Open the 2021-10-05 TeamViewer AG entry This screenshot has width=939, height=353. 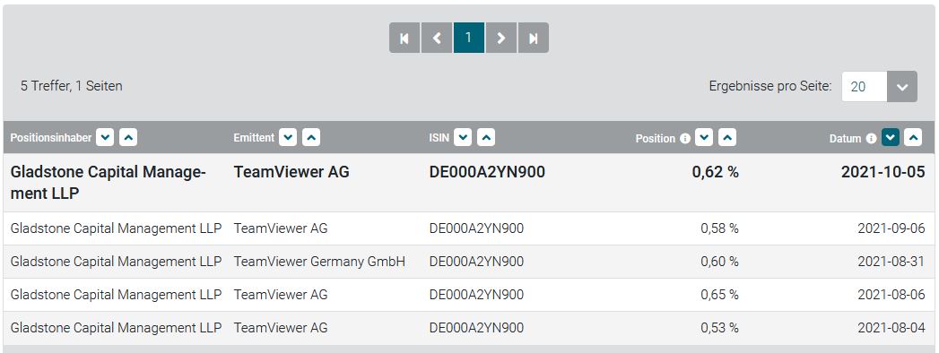tap(469, 183)
